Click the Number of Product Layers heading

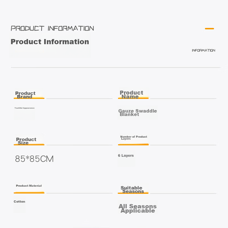134,138
